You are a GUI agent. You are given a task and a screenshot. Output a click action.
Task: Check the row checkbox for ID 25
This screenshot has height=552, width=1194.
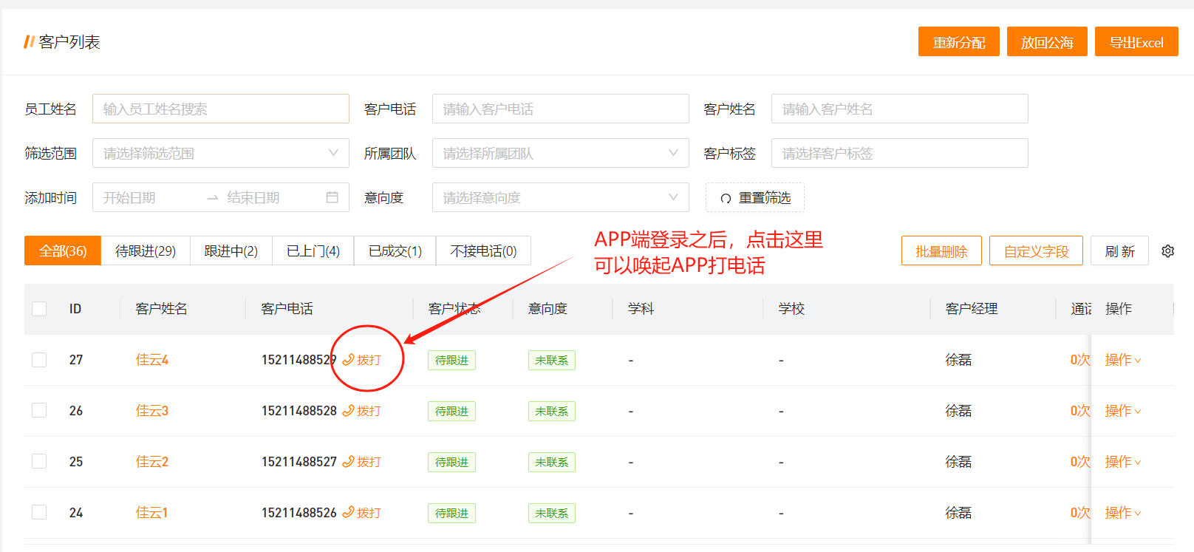[39, 461]
